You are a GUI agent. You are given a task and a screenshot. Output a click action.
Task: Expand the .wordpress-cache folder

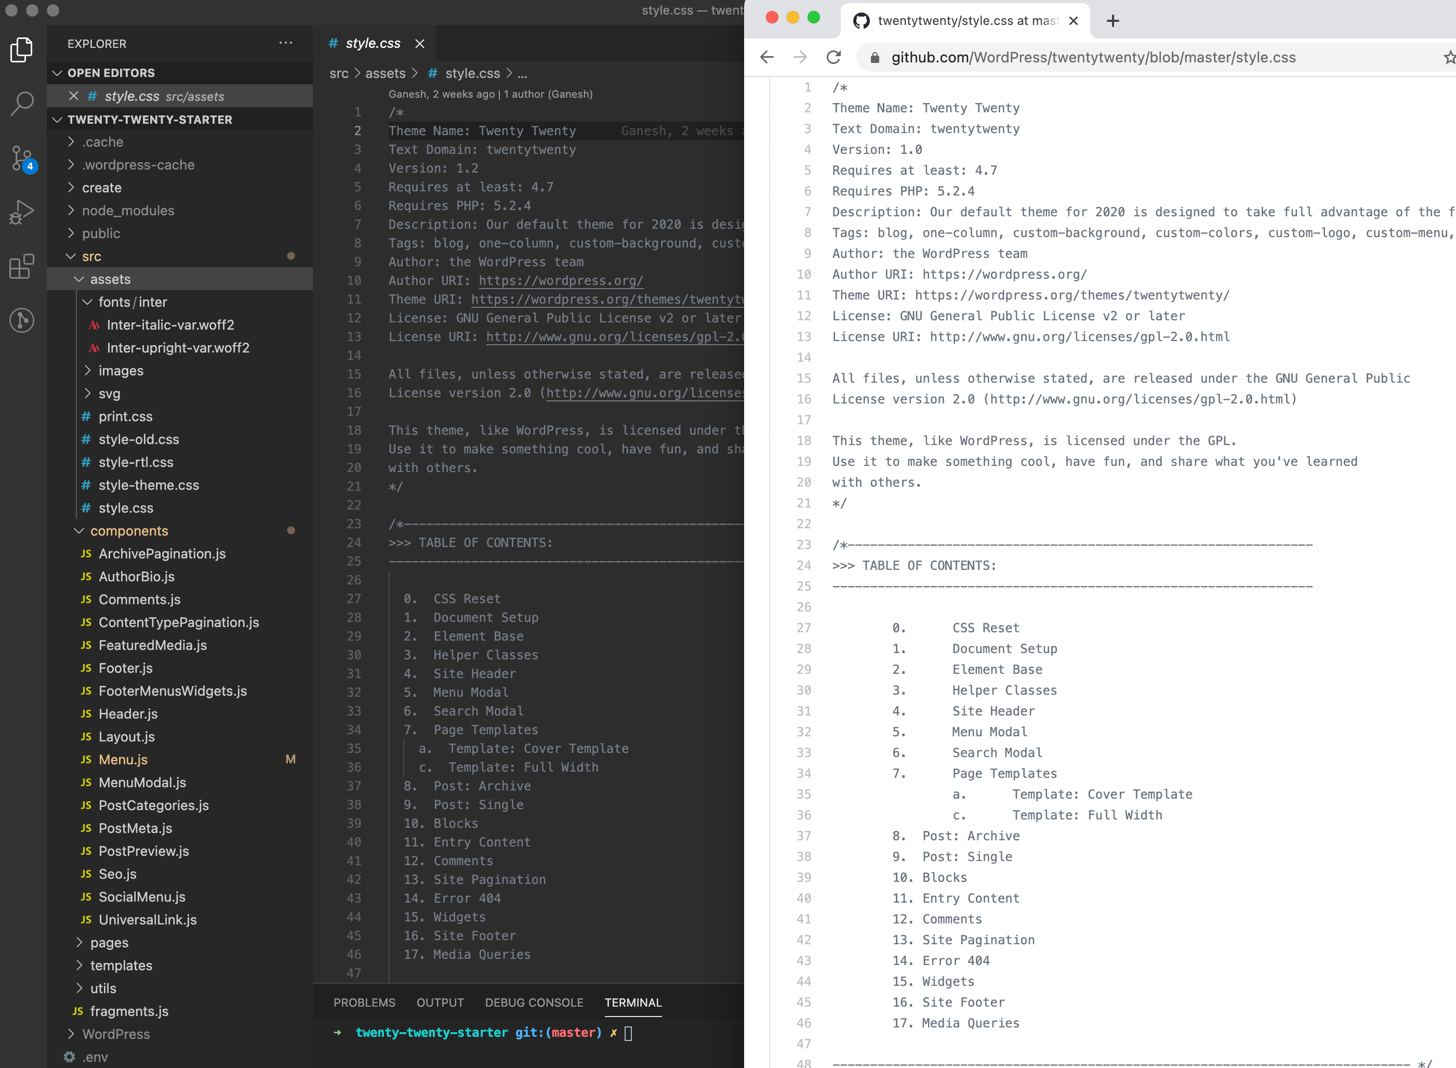(x=138, y=165)
